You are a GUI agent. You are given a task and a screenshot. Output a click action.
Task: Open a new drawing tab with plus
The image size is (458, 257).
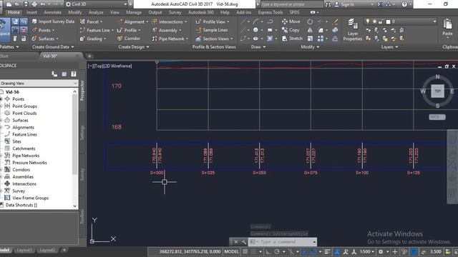(89, 56)
